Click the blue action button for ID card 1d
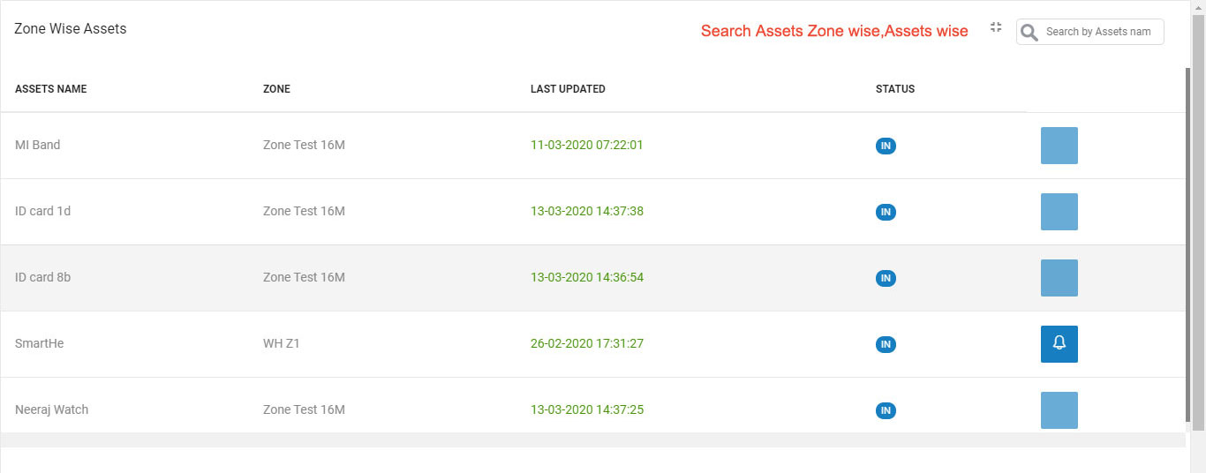 coord(1059,212)
